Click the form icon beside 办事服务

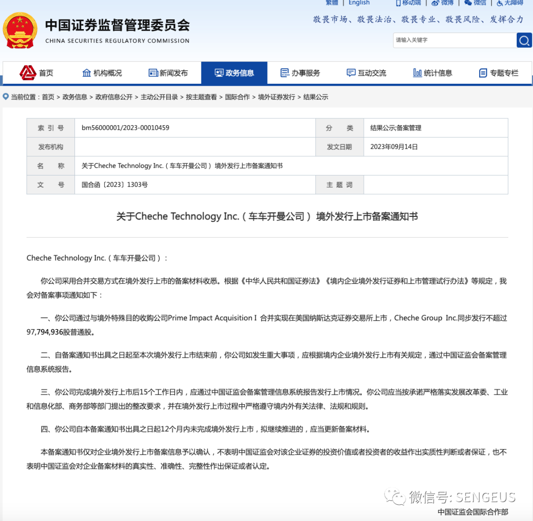click(x=285, y=73)
